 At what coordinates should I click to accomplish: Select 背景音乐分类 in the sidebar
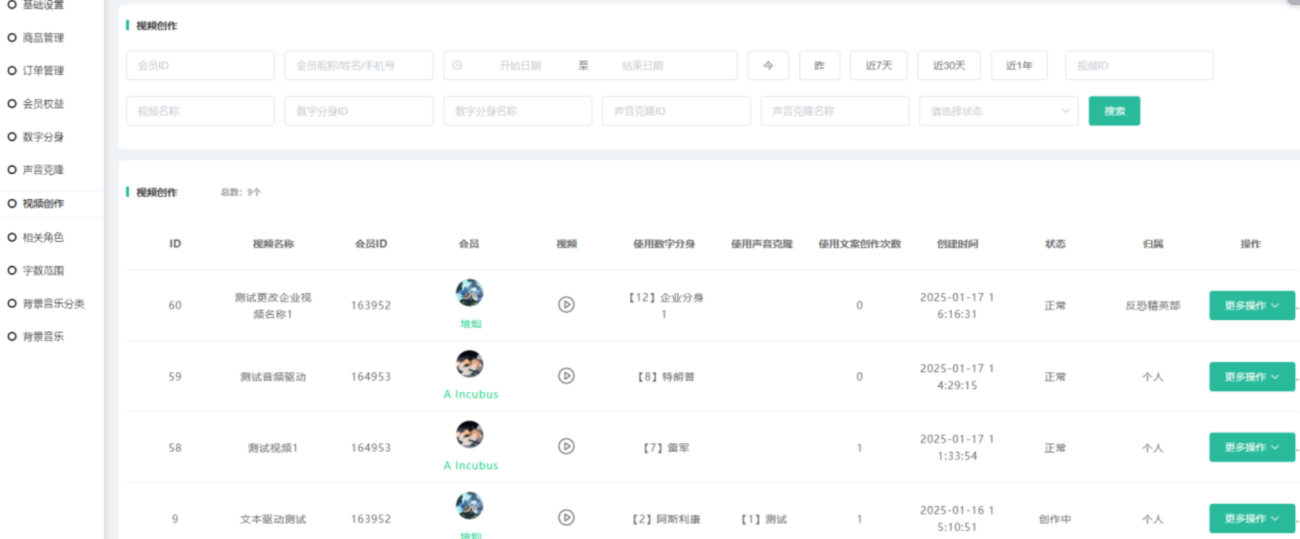(x=53, y=304)
